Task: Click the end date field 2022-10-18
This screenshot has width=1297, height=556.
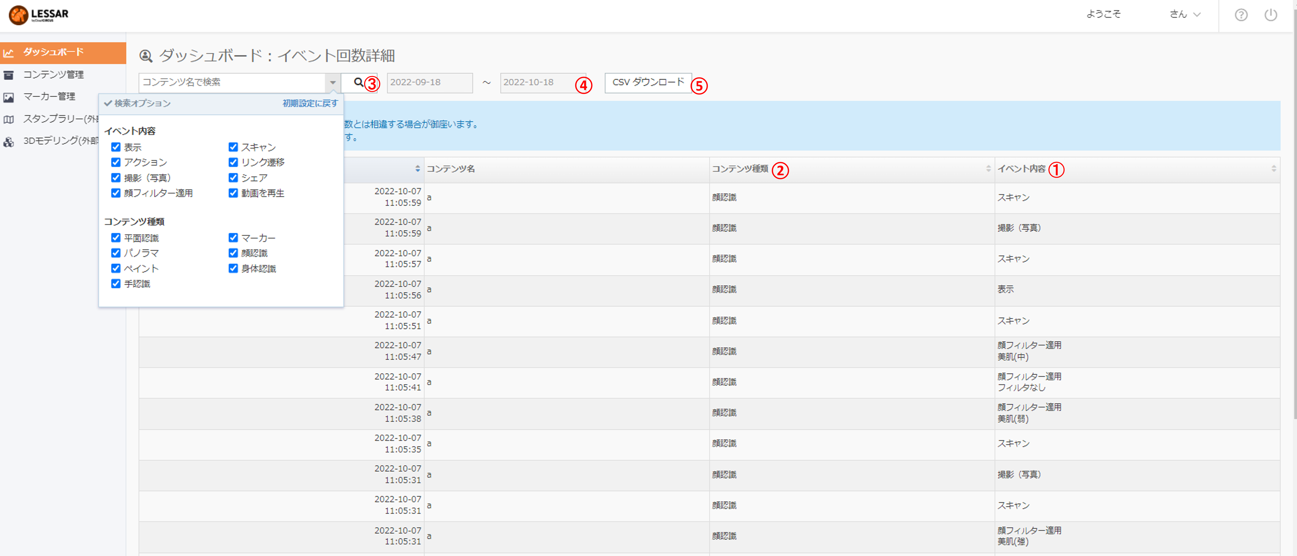Action: [x=543, y=83]
